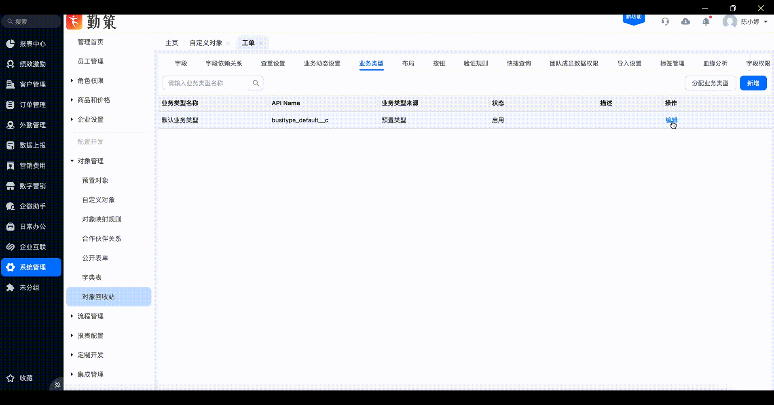
Task: Click the sidebar pin icon at bottom
Action: coord(57,385)
